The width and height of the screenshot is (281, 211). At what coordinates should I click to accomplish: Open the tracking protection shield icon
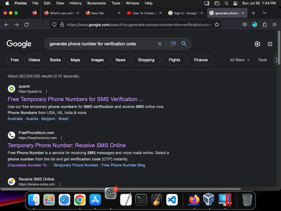54,24
